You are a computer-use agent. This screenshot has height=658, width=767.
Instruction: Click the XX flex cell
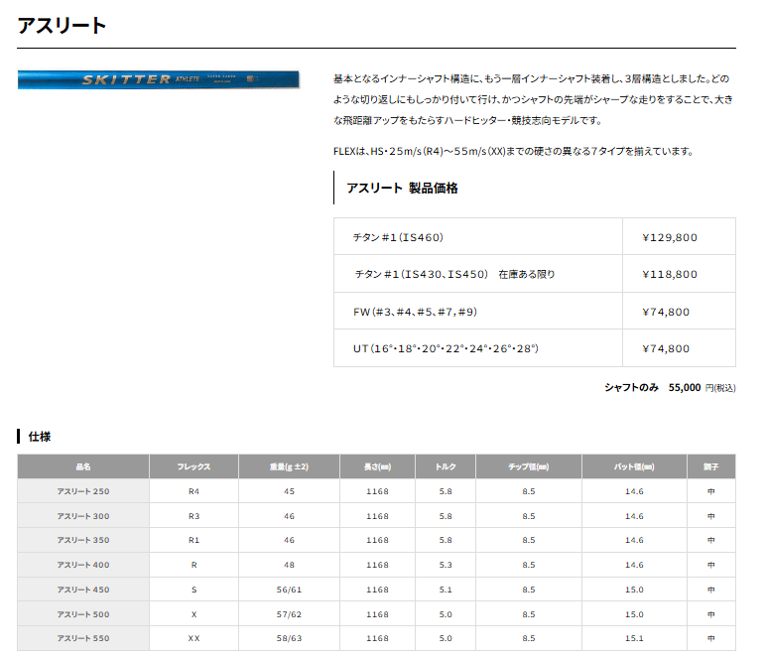tap(193, 638)
